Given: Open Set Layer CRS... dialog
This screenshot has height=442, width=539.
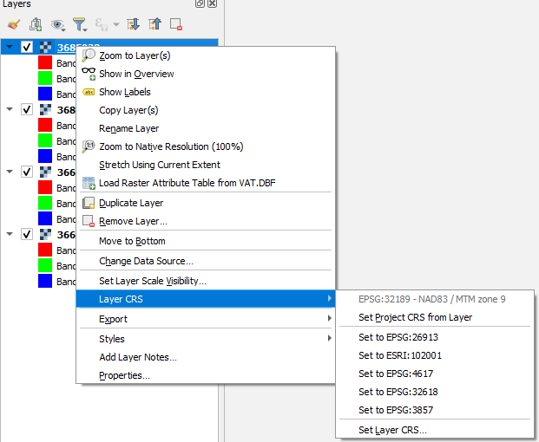Looking at the screenshot, I should coord(435,430).
